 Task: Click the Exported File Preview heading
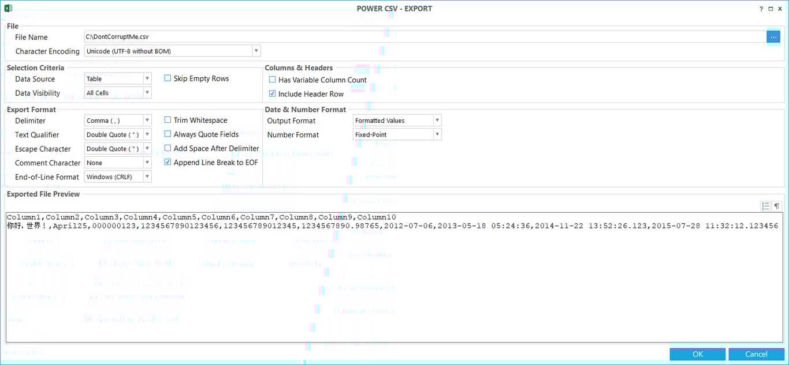pyautogui.click(x=43, y=194)
